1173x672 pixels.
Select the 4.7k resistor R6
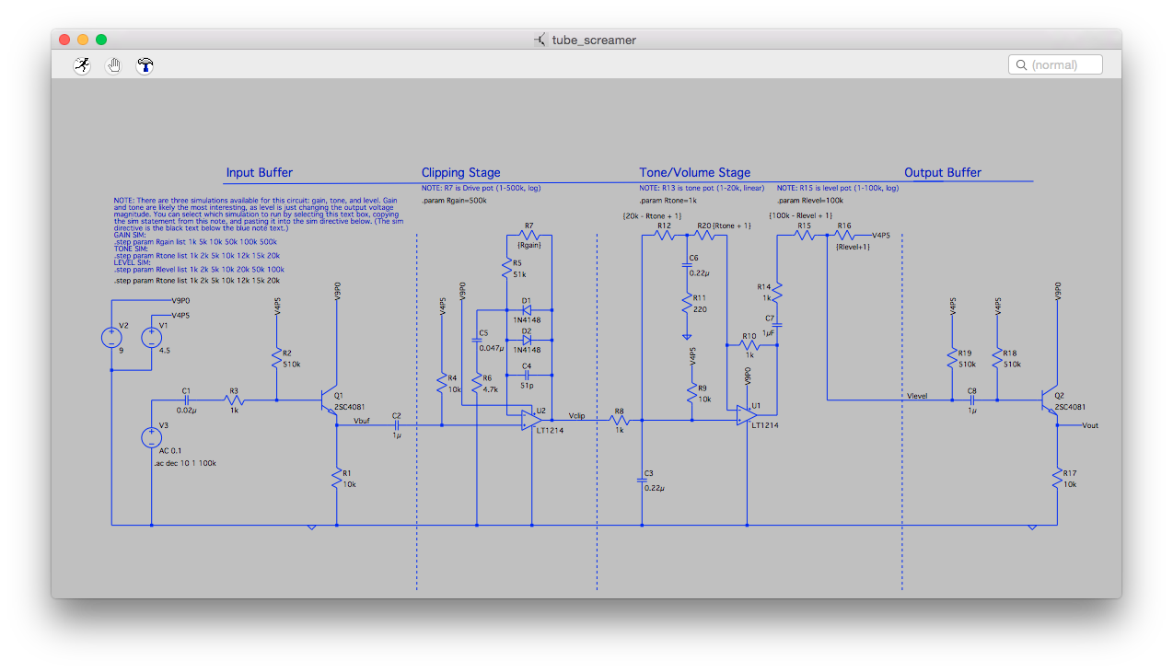pos(477,385)
